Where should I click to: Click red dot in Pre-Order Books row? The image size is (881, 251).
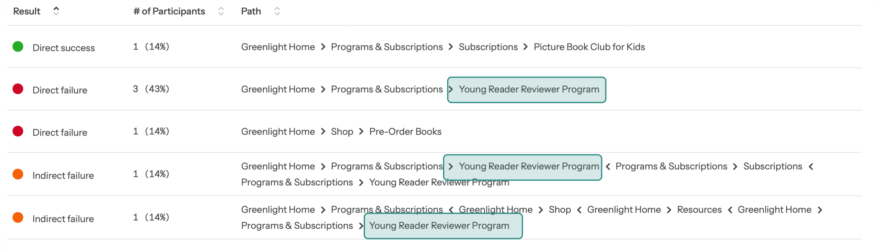[18, 131]
